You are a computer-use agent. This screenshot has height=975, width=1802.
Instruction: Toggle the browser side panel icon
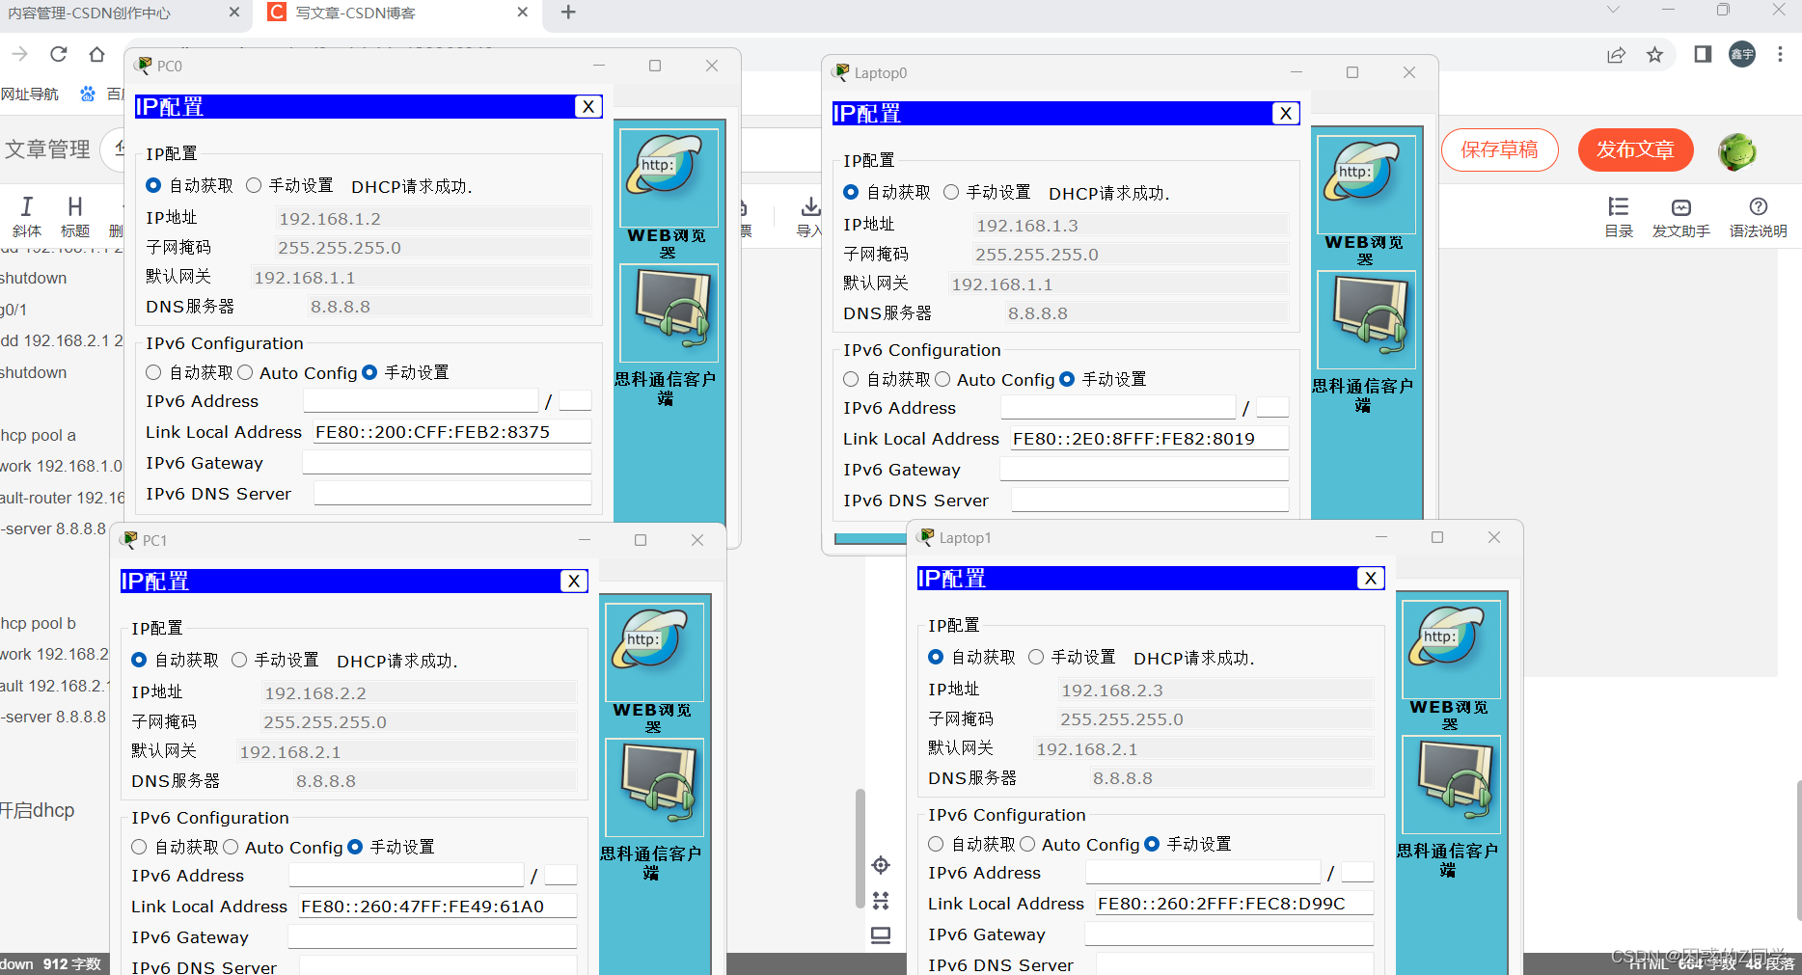(1703, 54)
